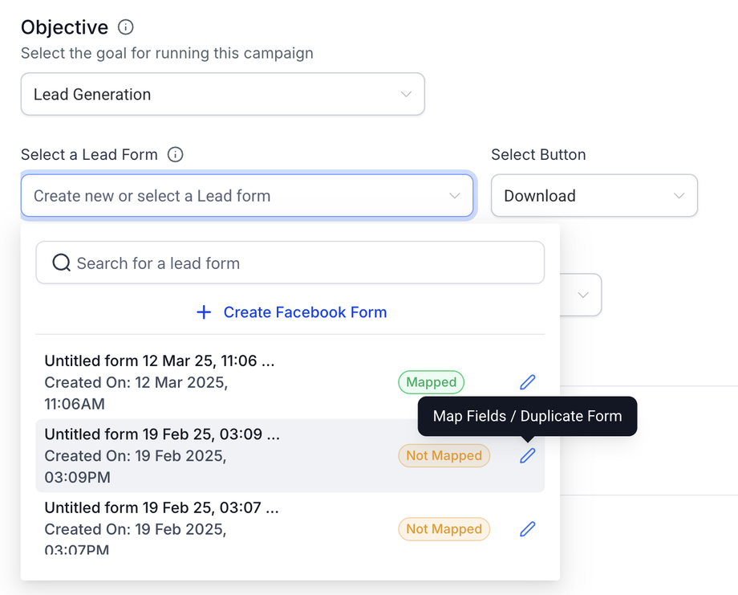The height and width of the screenshot is (595, 738).
Task: Click Not Mapped badge on 03:07 form
Action: pyautogui.click(x=444, y=529)
